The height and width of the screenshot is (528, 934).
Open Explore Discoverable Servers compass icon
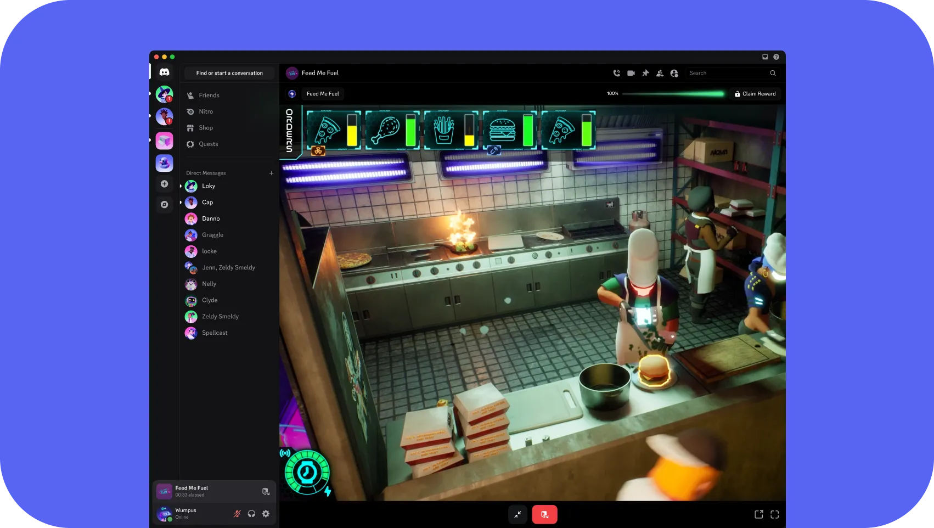164,204
